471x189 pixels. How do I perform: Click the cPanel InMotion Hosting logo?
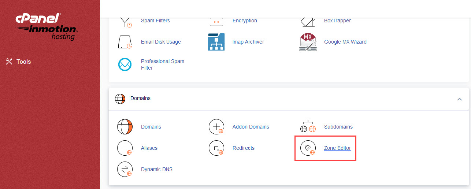pyautogui.click(x=47, y=27)
